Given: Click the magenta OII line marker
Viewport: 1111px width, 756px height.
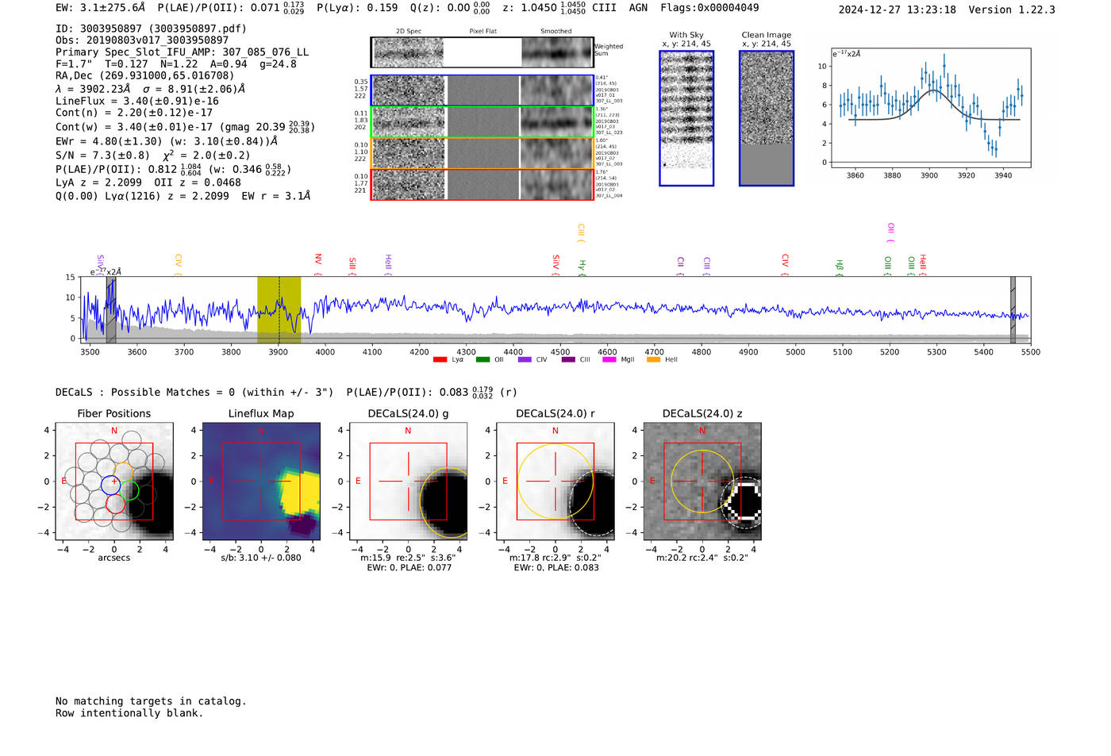Looking at the screenshot, I should tap(890, 232).
